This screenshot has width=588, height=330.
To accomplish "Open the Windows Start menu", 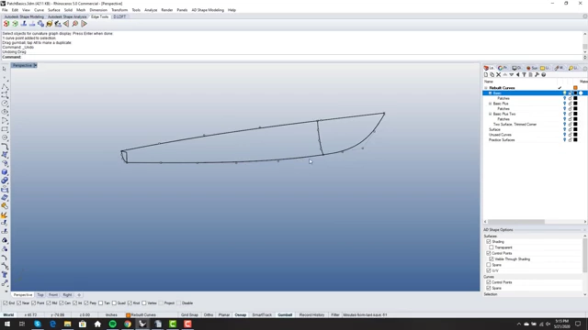I will pos(7,324).
